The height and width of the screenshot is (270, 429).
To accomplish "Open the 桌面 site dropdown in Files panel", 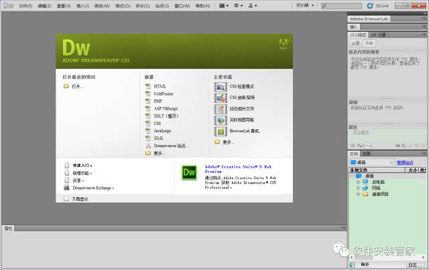I will (370, 162).
